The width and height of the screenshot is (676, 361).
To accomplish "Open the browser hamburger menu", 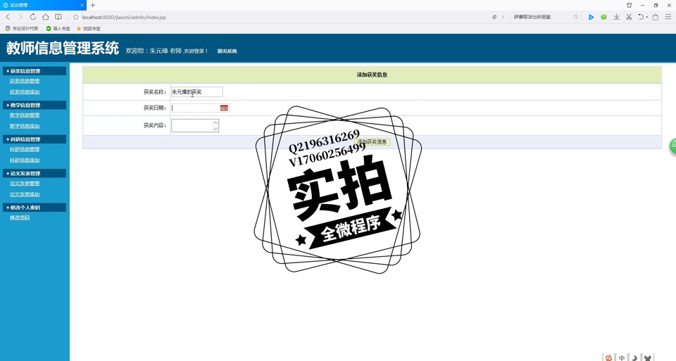I will [668, 17].
